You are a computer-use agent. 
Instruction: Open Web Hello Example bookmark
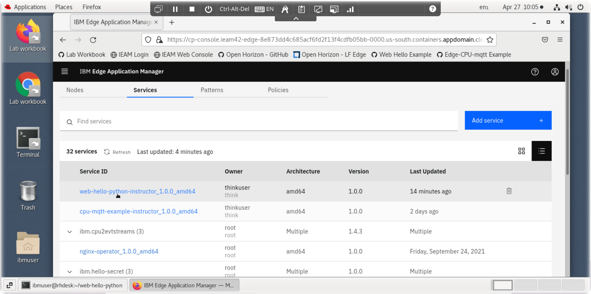point(401,55)
